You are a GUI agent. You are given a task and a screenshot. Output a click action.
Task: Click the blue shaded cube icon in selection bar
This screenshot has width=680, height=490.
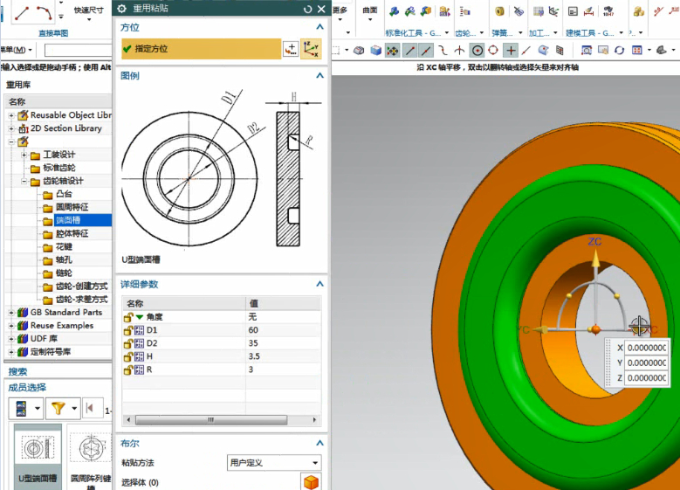(375, 51)
